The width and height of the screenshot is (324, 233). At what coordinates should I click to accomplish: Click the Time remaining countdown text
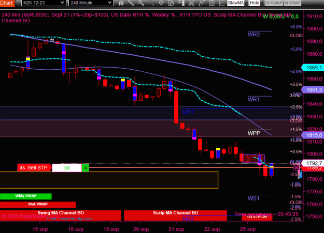pos(266,214)
